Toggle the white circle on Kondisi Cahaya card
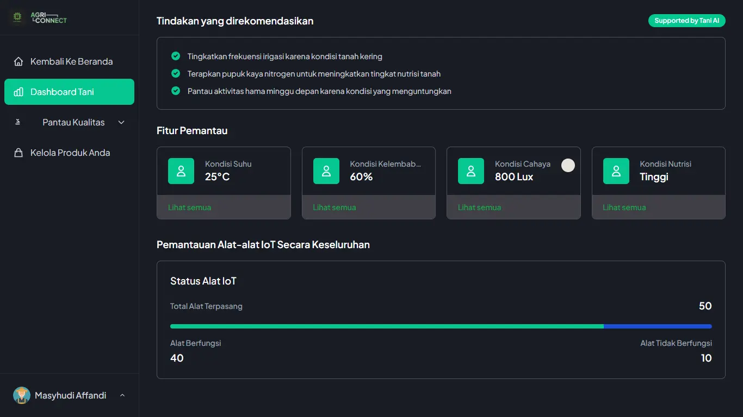The image size is (743, 417). pos(568,165)
